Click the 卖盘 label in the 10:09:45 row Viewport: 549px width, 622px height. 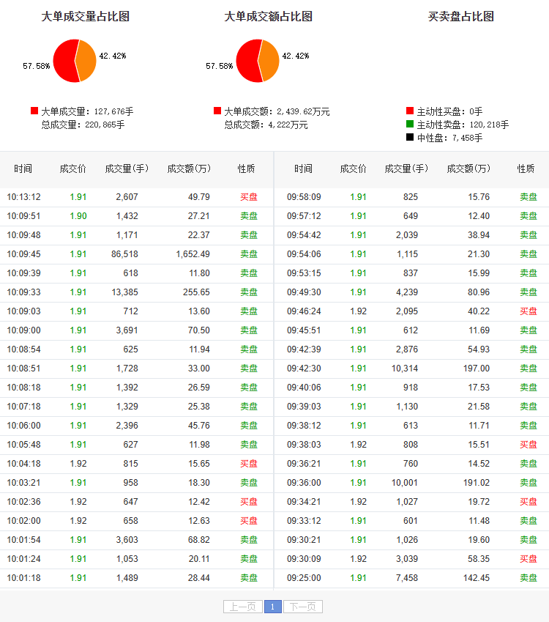pyautogui.click(x=249, y=254)
